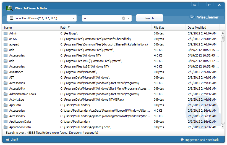Select the path C:\Users\Paul Lander\AppData\Local\
This screenshot has height=145, width=227.
(85, 127)
